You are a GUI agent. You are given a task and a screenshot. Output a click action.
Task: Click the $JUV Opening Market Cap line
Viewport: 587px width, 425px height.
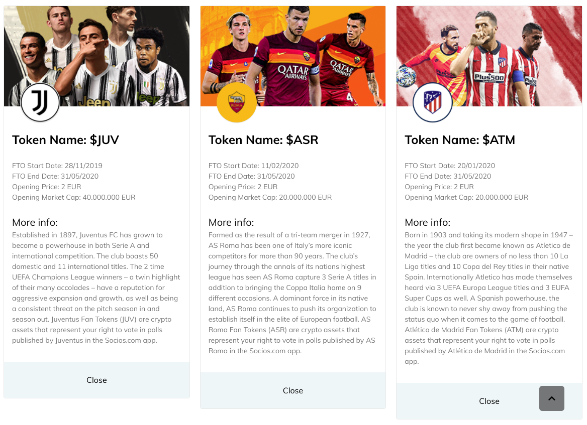tap(74, 198)
